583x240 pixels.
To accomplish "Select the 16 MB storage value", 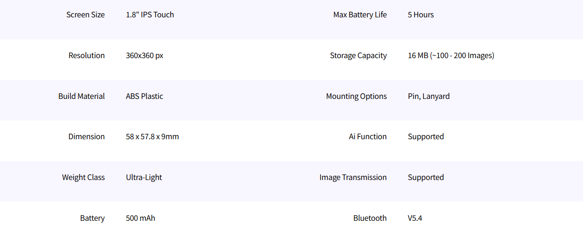I will click(x=451, y=55).
